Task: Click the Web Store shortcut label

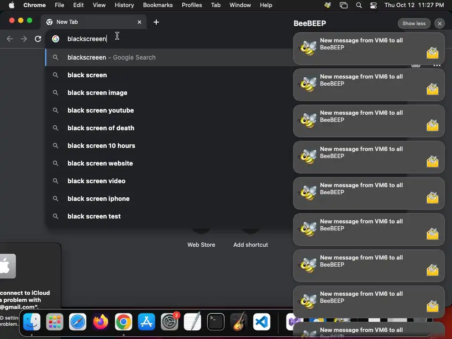Action: (201, 245)
